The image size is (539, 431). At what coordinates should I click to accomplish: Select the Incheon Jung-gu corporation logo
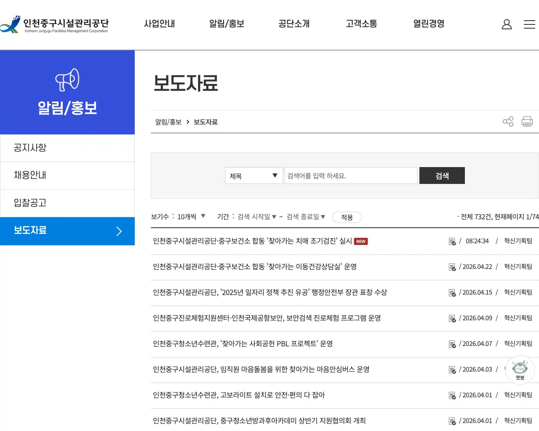pos(55,24)
